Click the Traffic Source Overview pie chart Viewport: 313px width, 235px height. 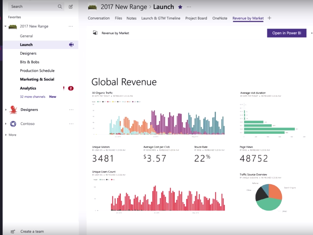coord(269,197)
